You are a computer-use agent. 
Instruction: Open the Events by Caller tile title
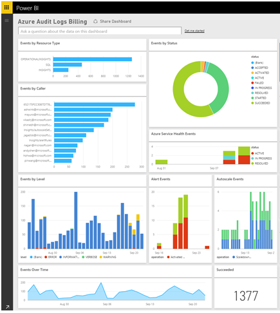coord(33,88)
